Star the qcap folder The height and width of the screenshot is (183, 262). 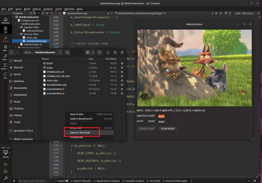pyautogui.click(x=122, y=67)
